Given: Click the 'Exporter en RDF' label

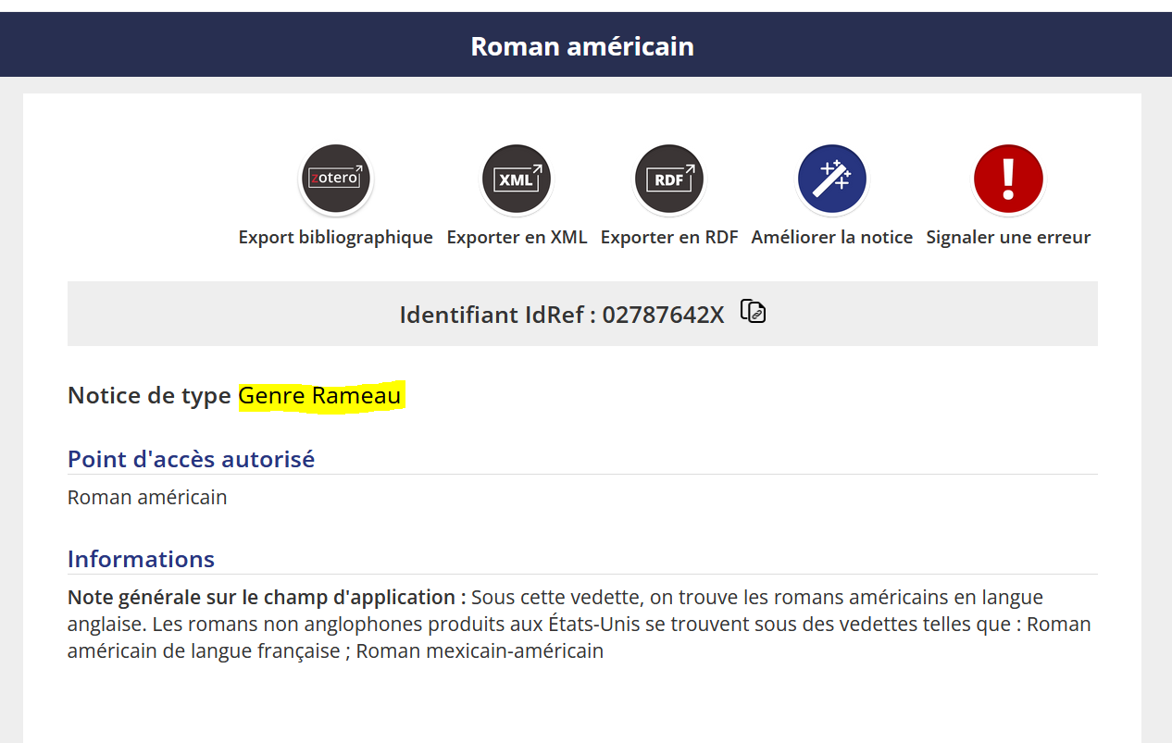Looking at the screenshot, I should pos(669,237).
